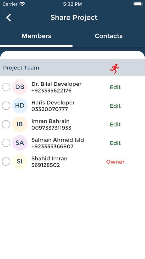Open the HD avatar circle
Image resolution: width=145 pixels, height=259 pixels.
20,106
